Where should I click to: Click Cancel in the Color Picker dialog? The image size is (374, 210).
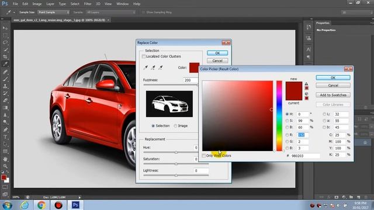pos(333,85)
